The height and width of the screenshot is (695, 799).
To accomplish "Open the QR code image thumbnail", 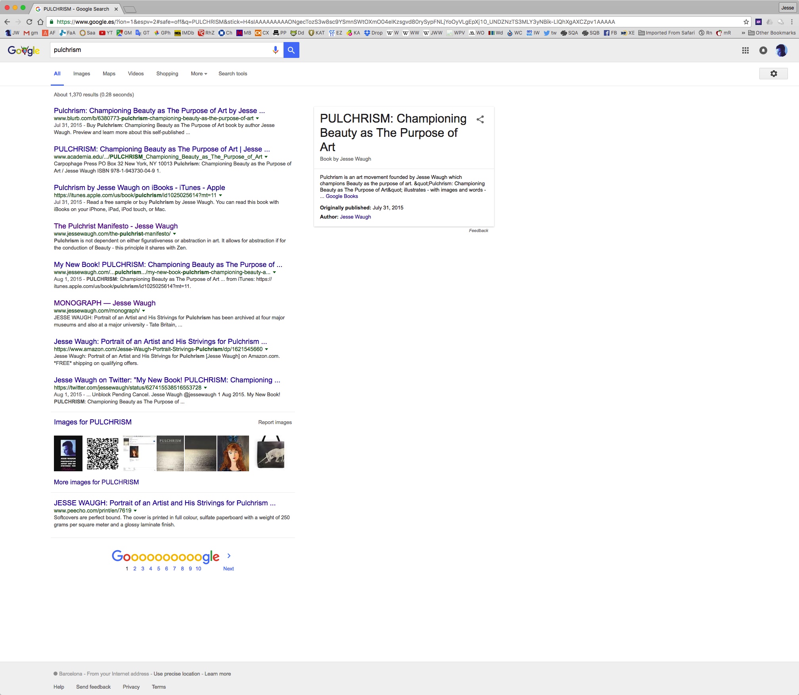I will 103,453.
